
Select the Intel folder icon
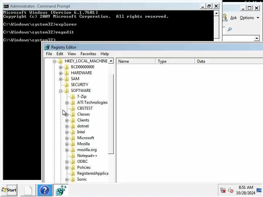click(x=73, y=132)
